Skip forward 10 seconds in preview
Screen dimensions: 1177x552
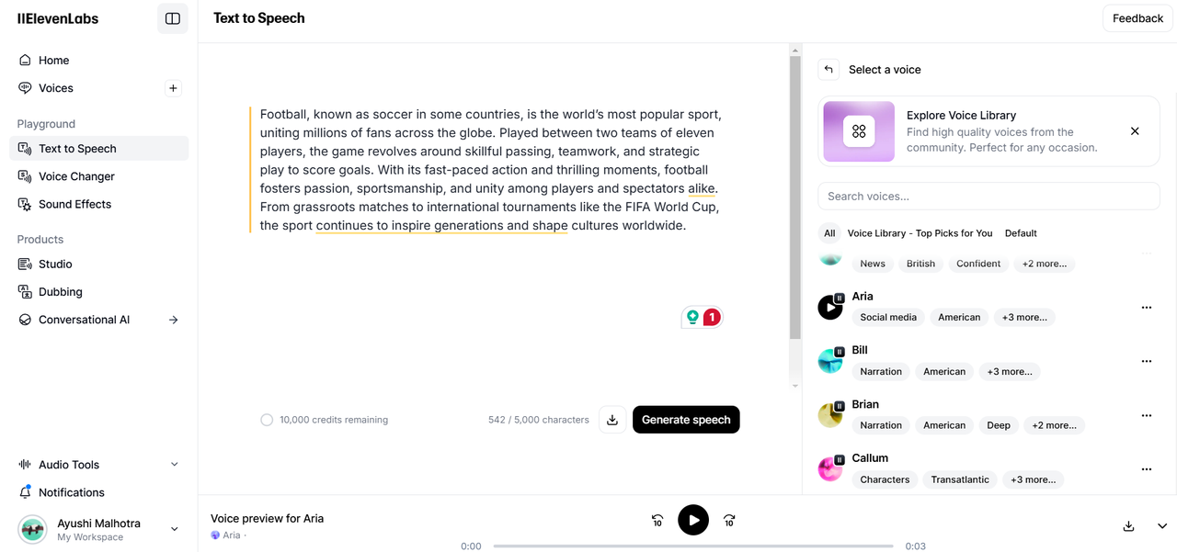[729, 521]
